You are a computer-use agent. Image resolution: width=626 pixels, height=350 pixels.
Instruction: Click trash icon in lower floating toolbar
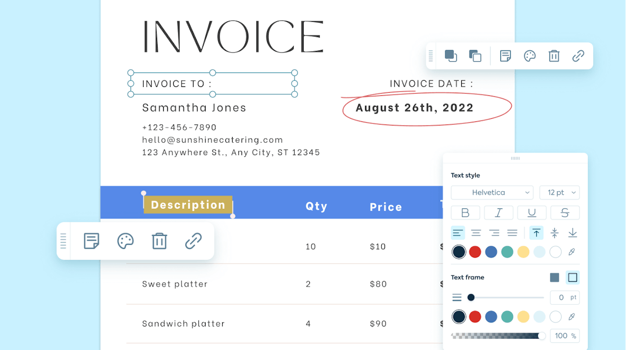click(x=159, y=241)
